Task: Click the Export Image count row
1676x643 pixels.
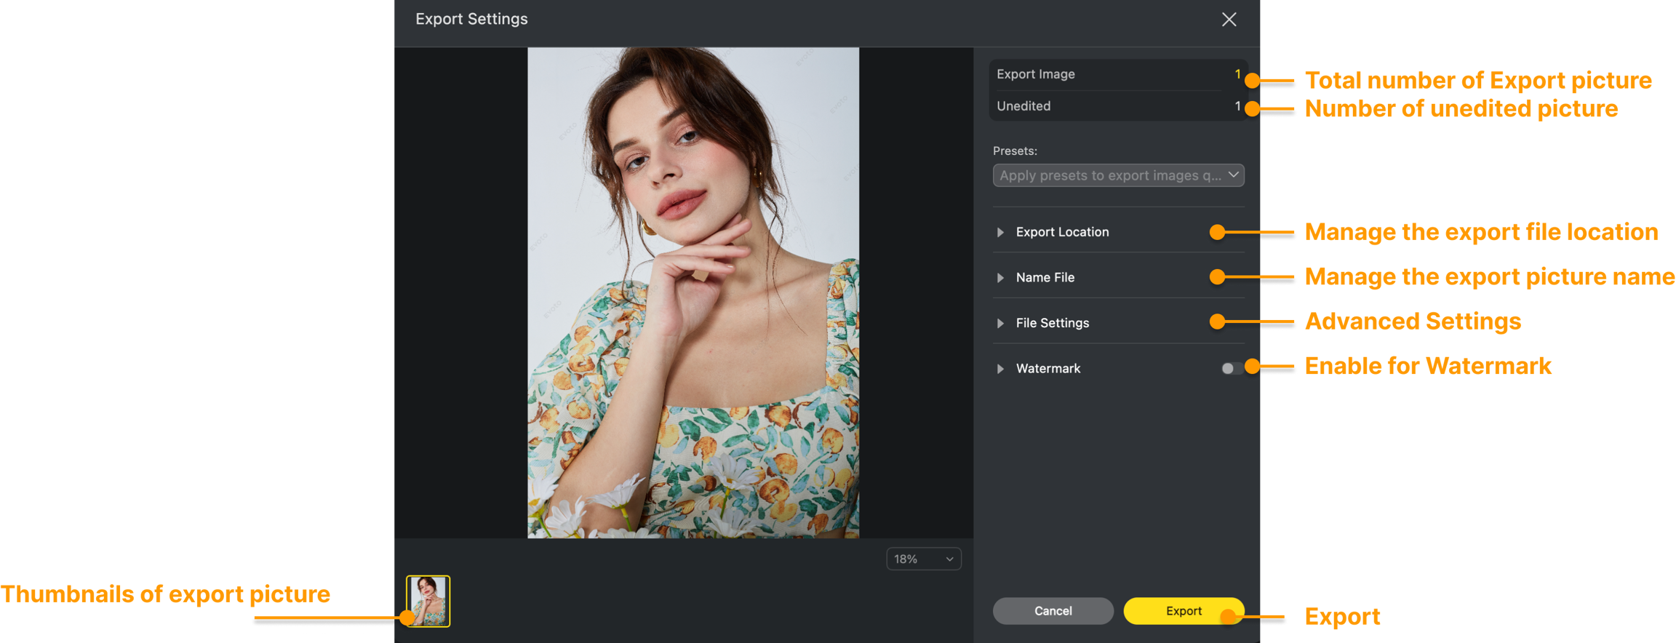Action: coord(1117,74)
